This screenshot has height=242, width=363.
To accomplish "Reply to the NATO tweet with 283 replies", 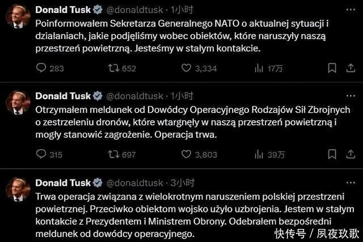I will tap(41, 68).
